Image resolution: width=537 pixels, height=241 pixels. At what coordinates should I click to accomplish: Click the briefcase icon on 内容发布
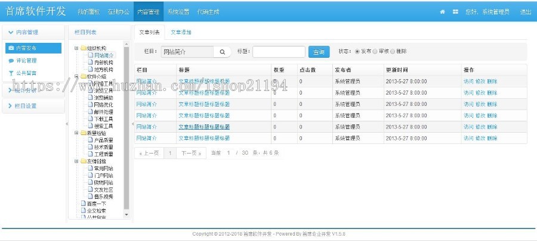11,48
